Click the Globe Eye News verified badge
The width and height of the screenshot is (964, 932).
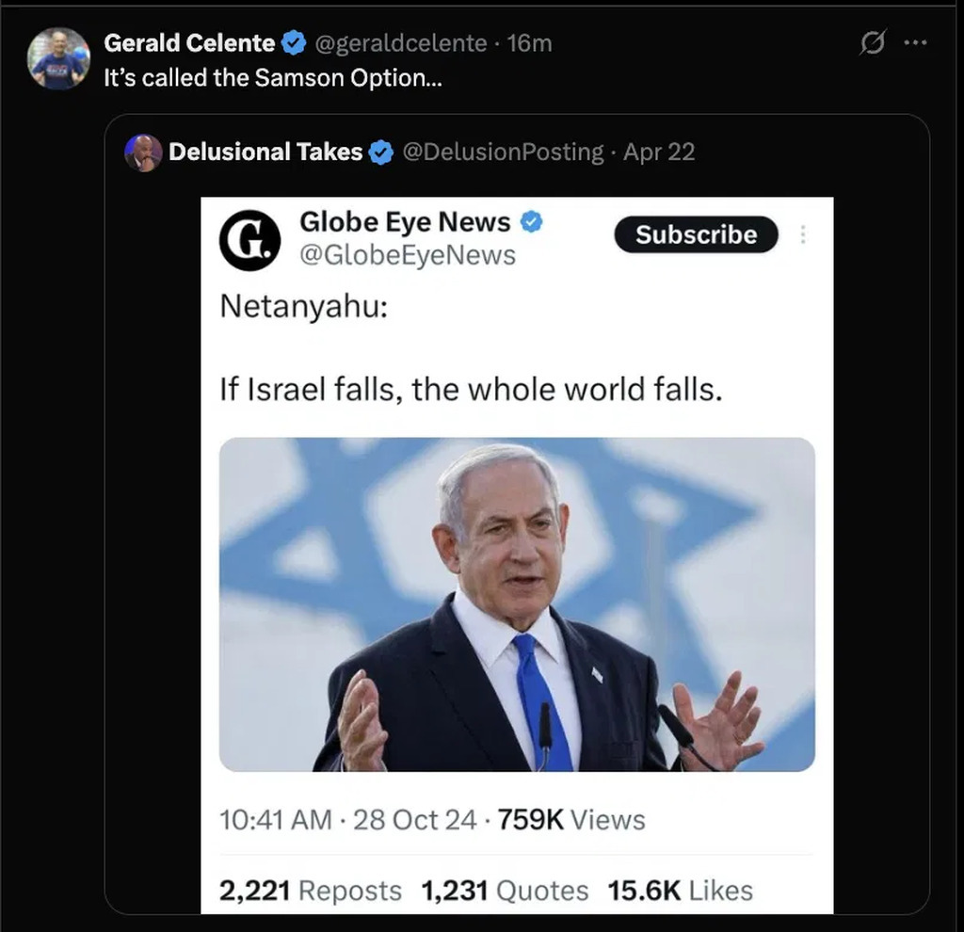click(x=532, y=222)
